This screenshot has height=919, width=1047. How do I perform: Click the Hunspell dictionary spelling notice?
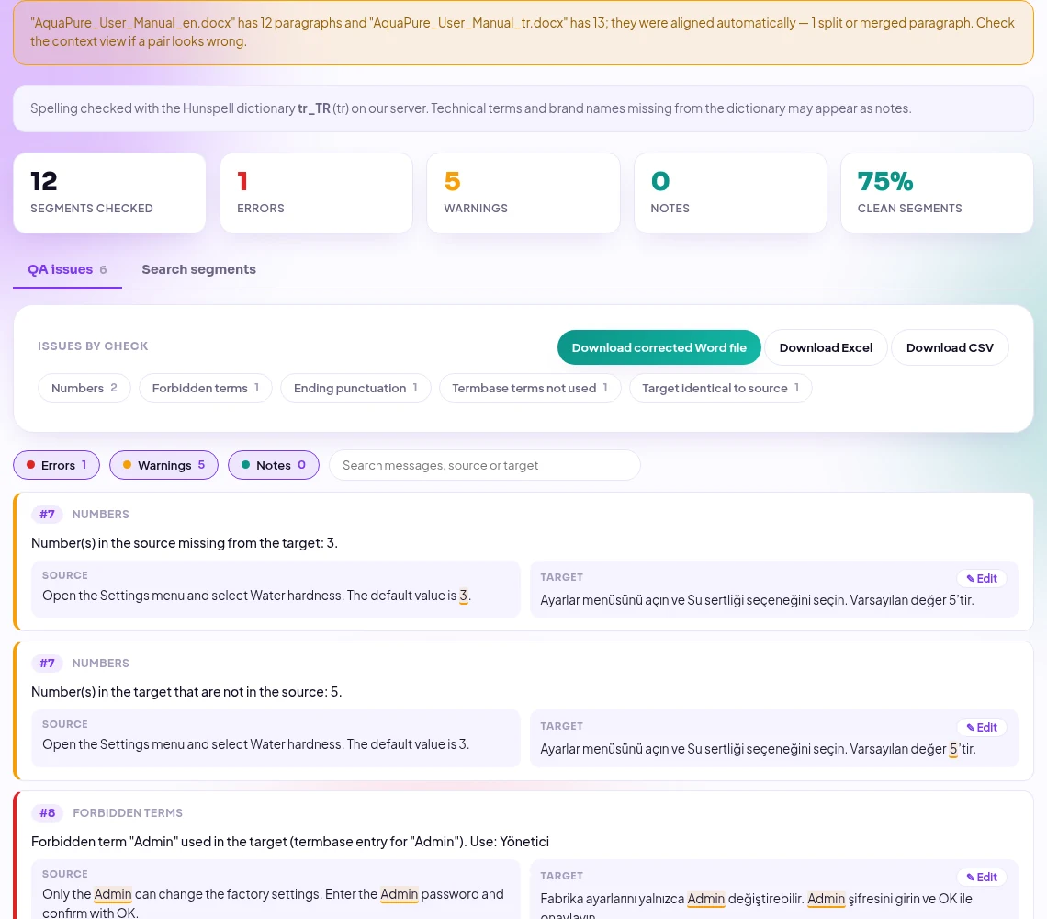click(523, 109)
